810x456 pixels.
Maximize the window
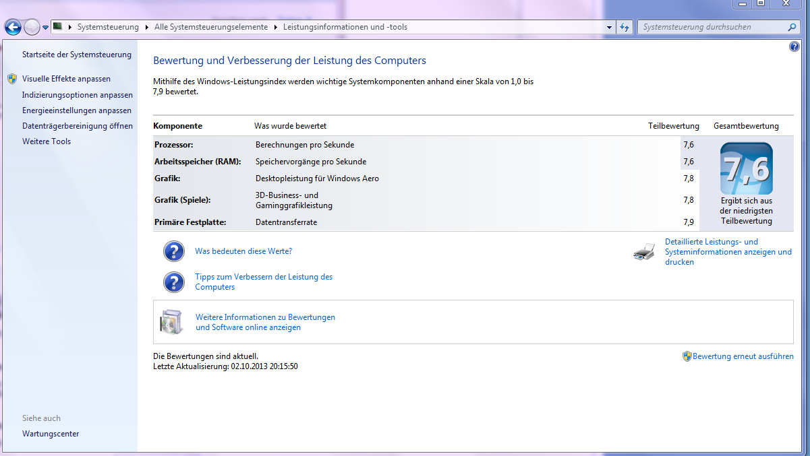point(761,4)
